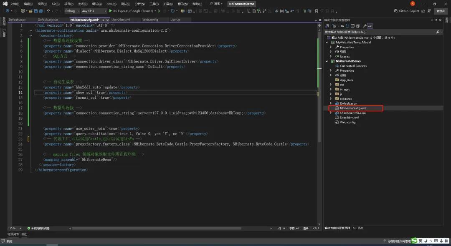Click the Undo icon on the toolbar
Viewport: 451px width, 246px height.
(x=48, y=10)
